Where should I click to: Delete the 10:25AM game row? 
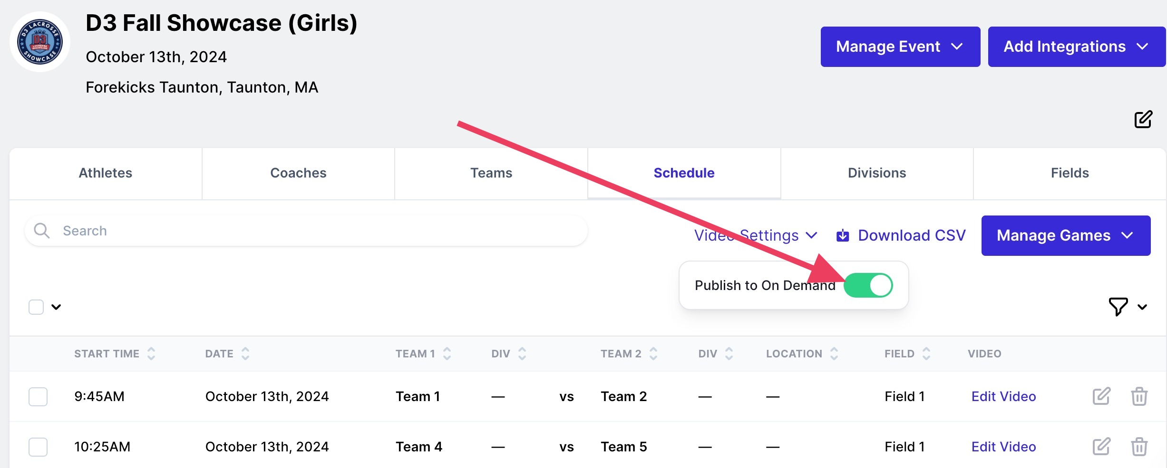pos(1139,447)
